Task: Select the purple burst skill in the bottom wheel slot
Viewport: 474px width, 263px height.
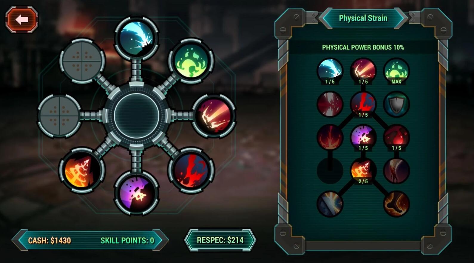Action: coord(137,193)
